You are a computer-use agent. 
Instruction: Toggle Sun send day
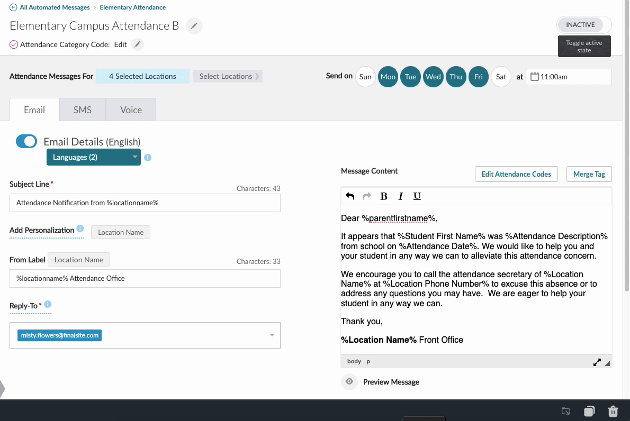click(x=365, y=77)
